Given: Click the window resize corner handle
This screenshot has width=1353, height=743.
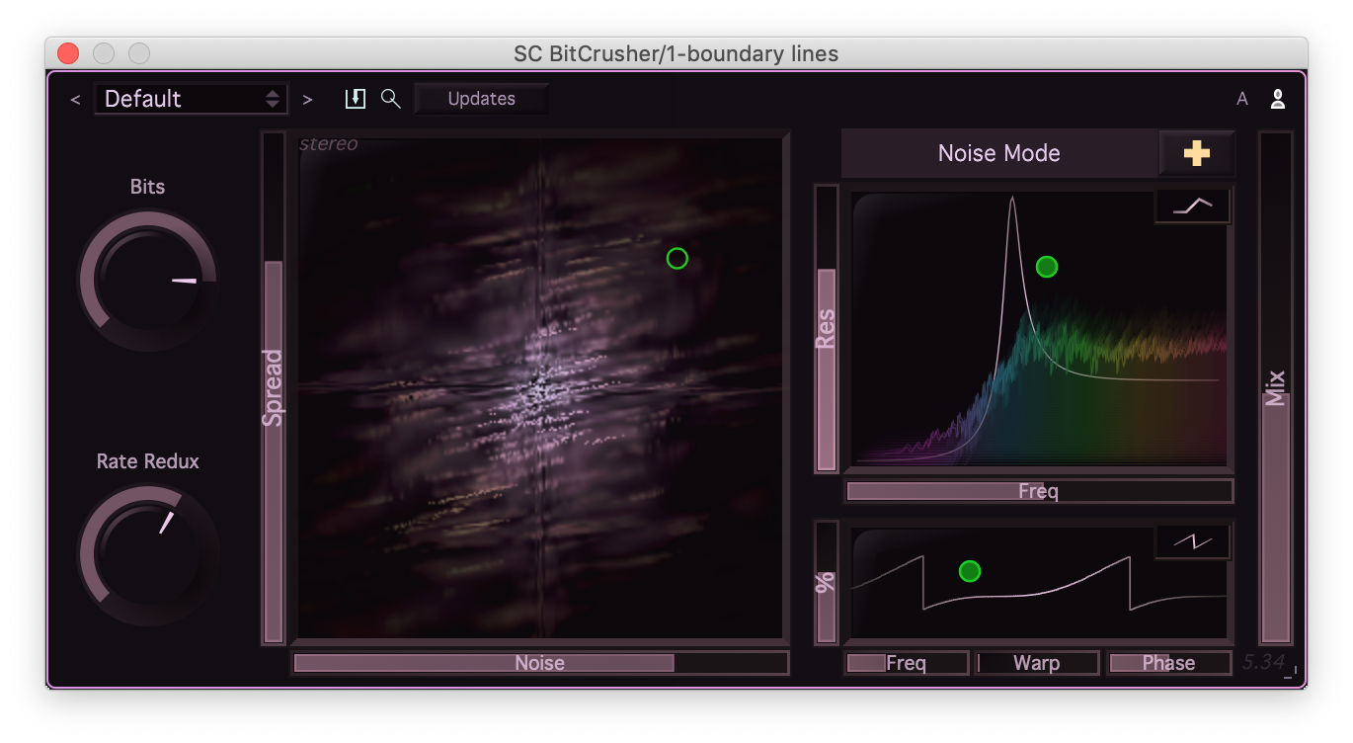Looking at the screenshot, I should (x=1292, y=674).
